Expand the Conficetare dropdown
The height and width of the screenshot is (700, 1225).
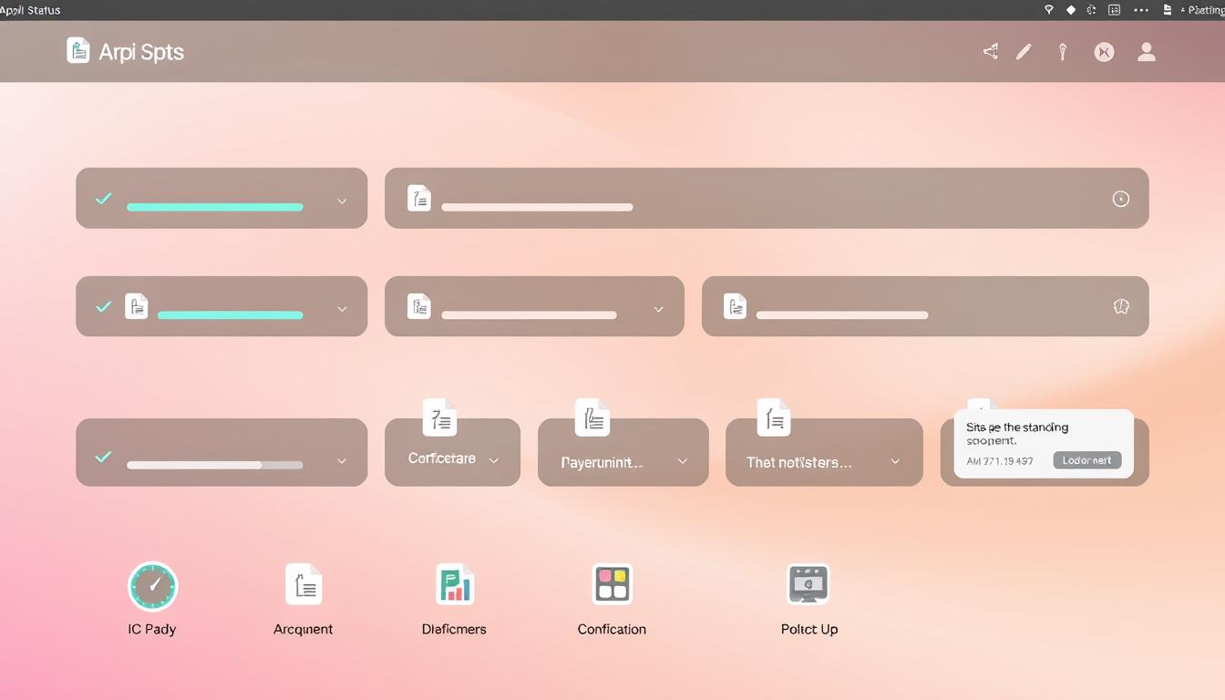click(494, 460)
